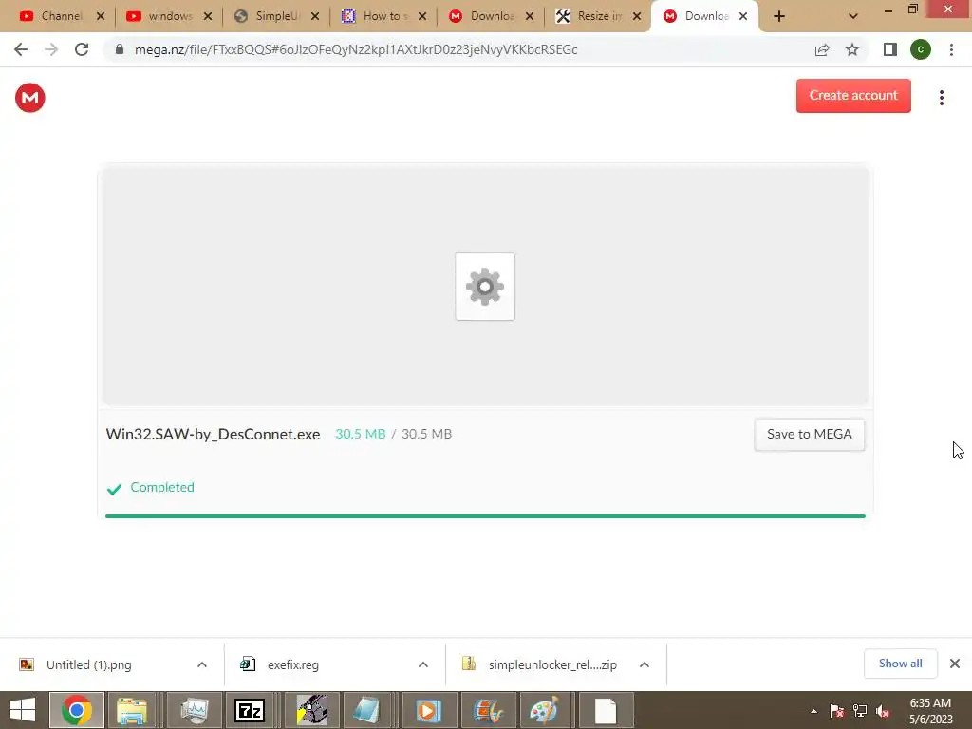This screenshot has height=729, width=972.
Task: Click the Win32.SAW-by_DesConnet.exe filename
Action: [x=213, y=434]
